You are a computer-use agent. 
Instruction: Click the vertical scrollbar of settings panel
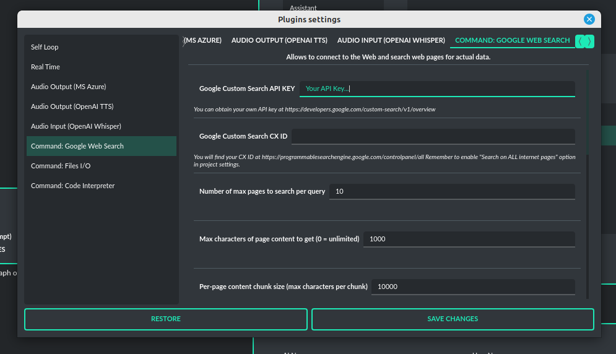click(x=588, y=184)
